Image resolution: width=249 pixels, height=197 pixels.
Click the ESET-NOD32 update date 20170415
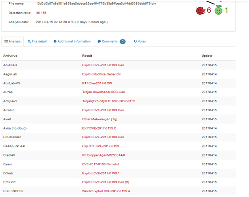pyautogui.click(x=209, y=191)
